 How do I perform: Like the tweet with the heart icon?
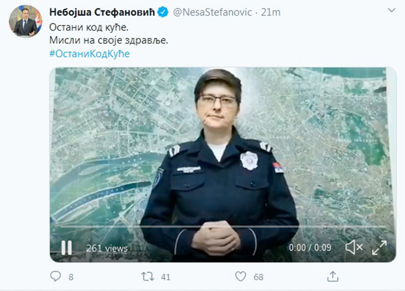pyautogui.click(x=240, y=277)
